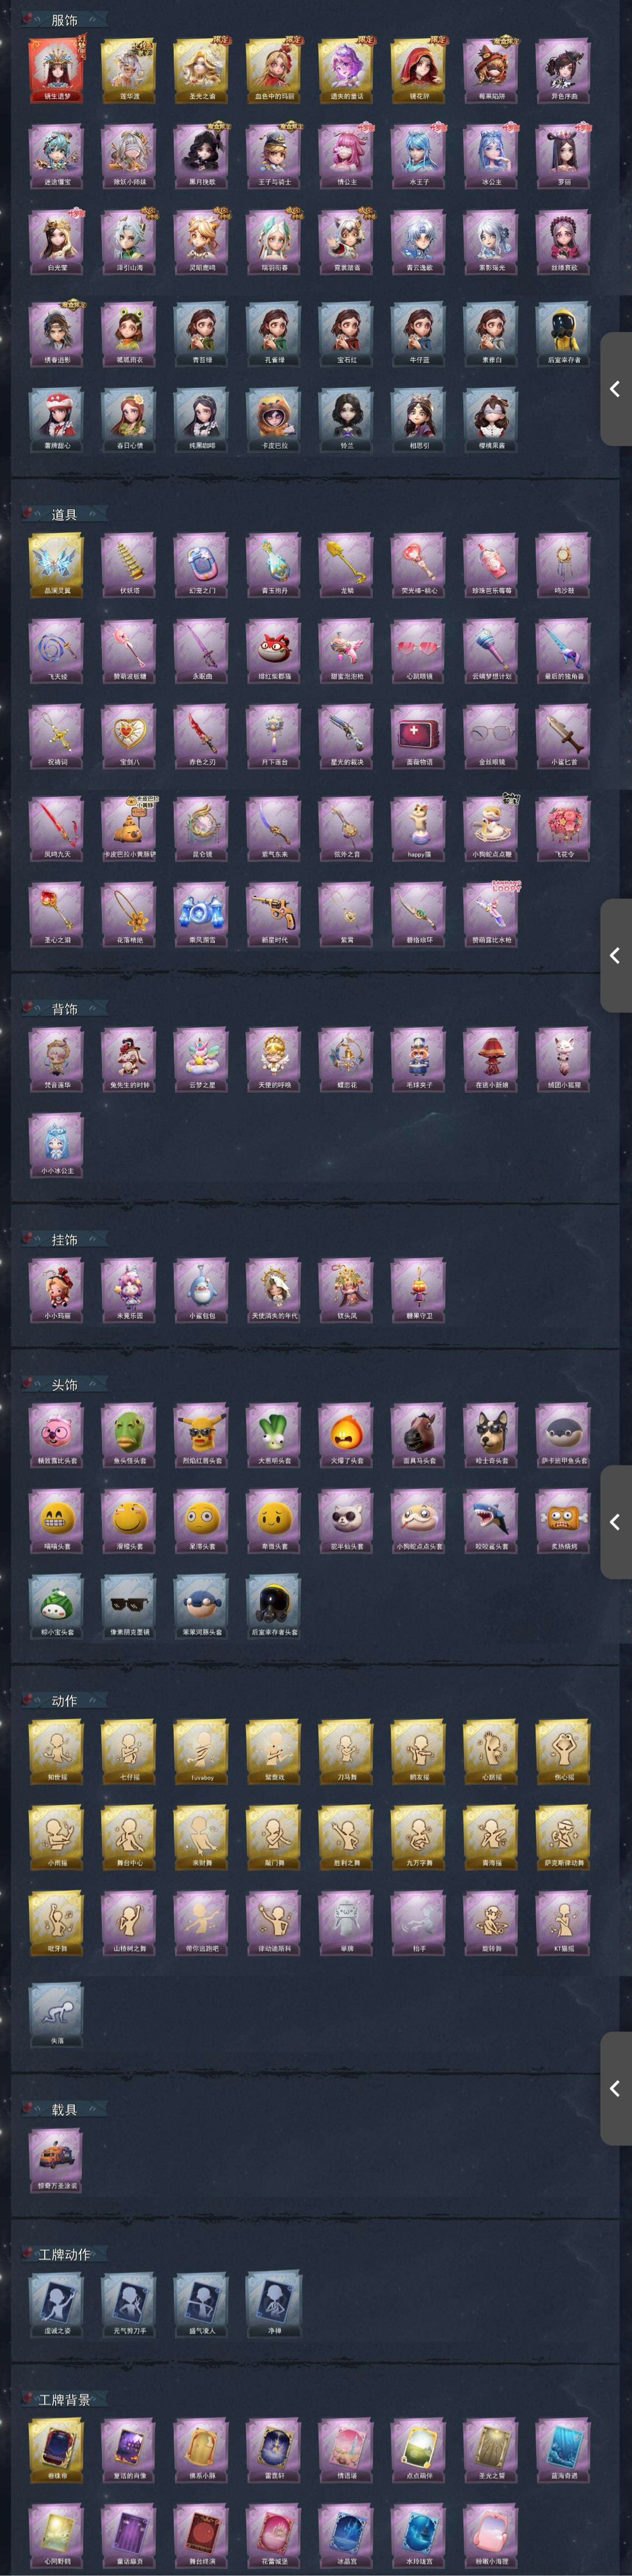The width and height of the screenshot is (632, 2576).
Task: Expand the arrow tab beside headgear section
Action: click(x=616, y=1521)
